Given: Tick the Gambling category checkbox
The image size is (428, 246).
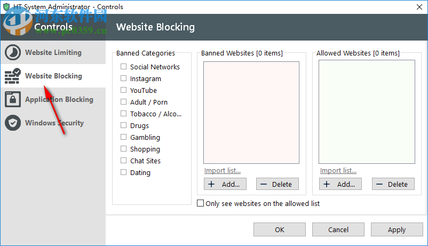Looking at the screenshot, I should [x=124, y=137].
